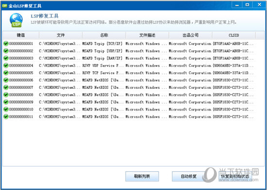This screenshot has width=267, height=190.
Task: Click the small LSP title bar icon
Action: 4,6
